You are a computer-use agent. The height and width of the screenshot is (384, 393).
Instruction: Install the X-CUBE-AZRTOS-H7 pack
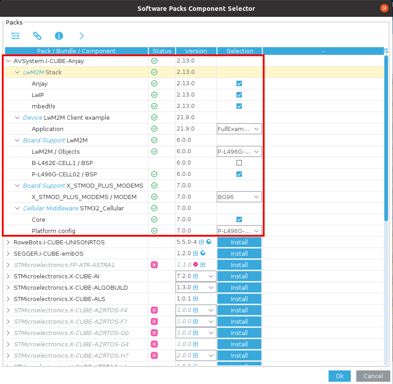click(x=239, y=355)
